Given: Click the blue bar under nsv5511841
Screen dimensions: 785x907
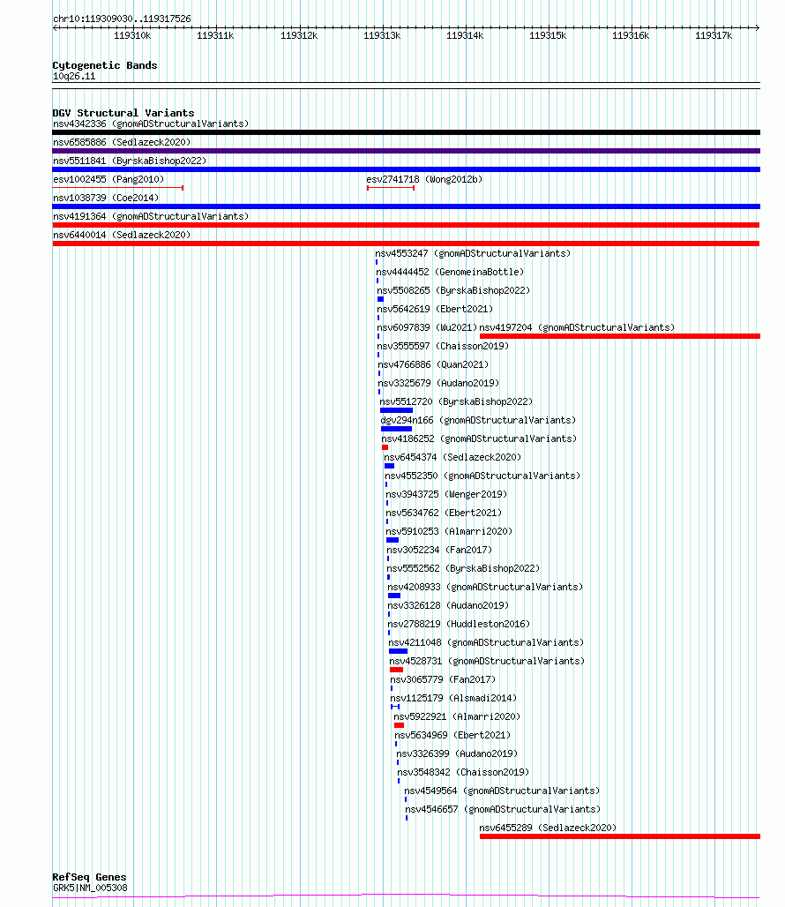Looking at the screenshot, I should tap(407, 169).
